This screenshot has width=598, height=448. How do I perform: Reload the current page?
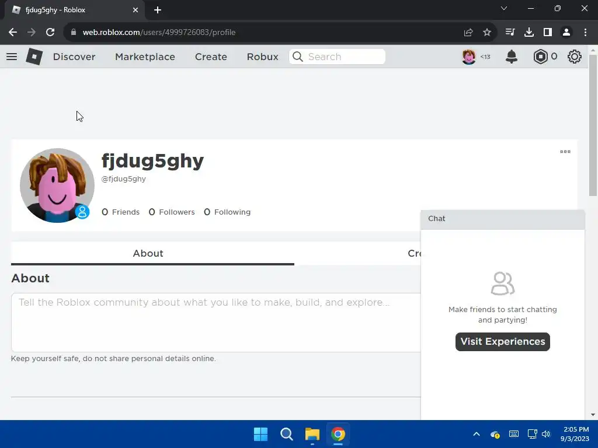[x=50, y=33]
